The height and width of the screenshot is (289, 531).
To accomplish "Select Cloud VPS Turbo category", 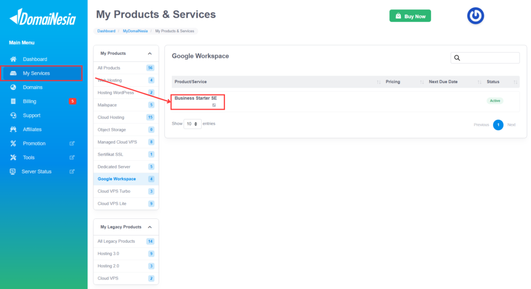I will point(126,191).
